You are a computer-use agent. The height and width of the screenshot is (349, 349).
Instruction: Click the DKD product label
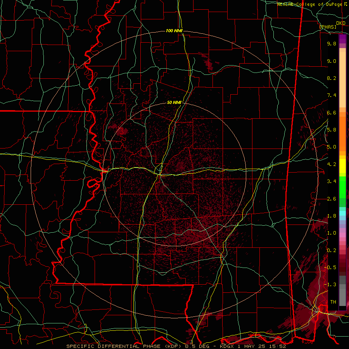[341, 23]
